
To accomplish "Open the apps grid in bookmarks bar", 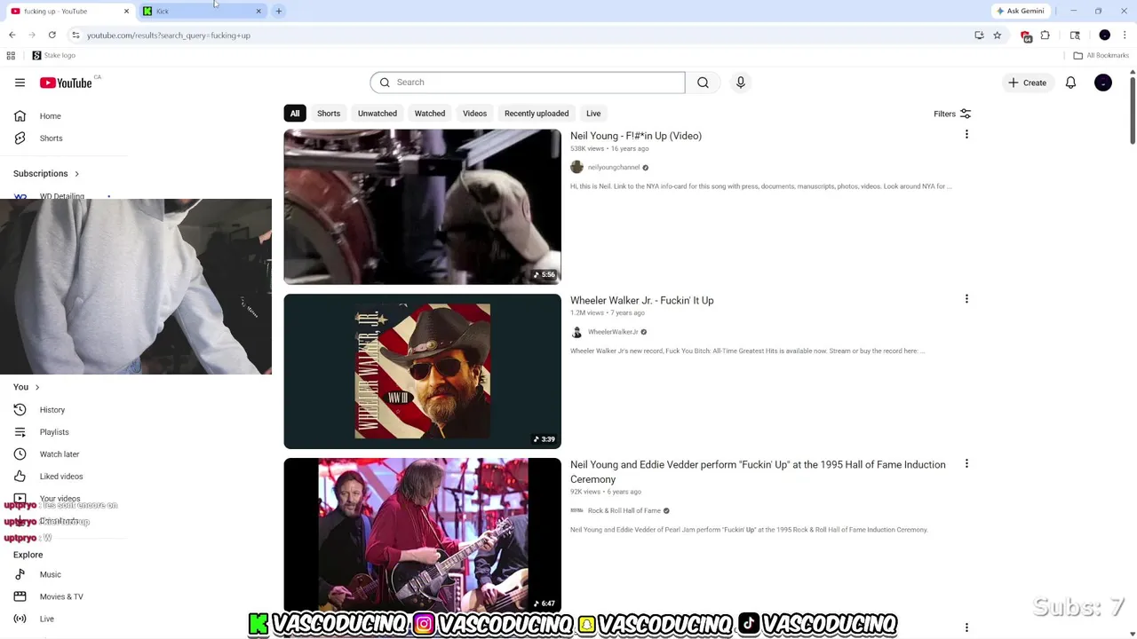I will click(11, 55).
